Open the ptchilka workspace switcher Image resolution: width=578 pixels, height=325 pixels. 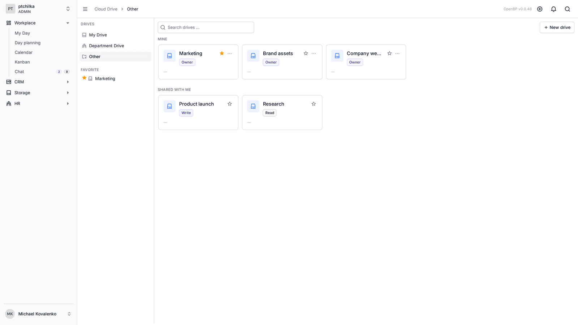tap(68, 9)
